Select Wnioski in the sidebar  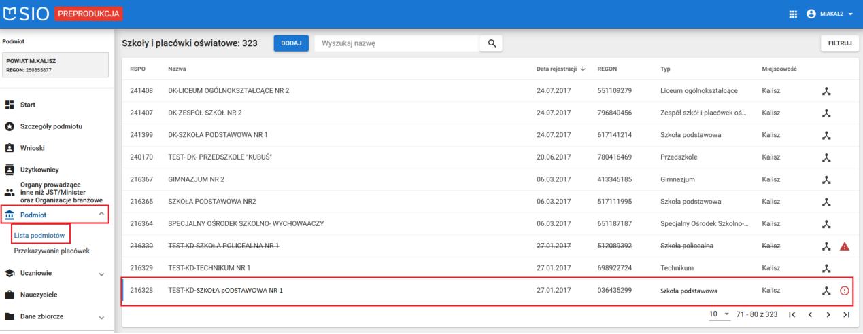click(33, 148)
